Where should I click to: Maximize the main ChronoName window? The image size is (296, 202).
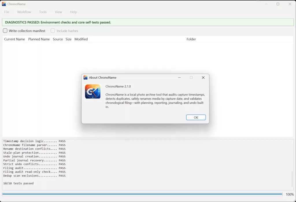tap(278, 4)
